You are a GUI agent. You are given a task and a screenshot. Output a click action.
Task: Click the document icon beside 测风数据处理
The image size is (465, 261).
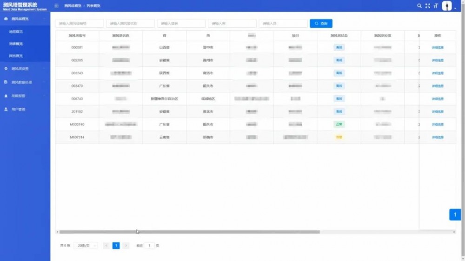[6, 82]
